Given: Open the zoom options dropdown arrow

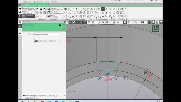Looking at the screenshot, I should [x=111, y=22].
